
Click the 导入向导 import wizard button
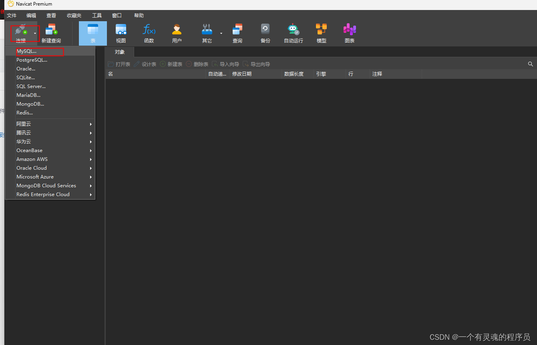(225, 64)
